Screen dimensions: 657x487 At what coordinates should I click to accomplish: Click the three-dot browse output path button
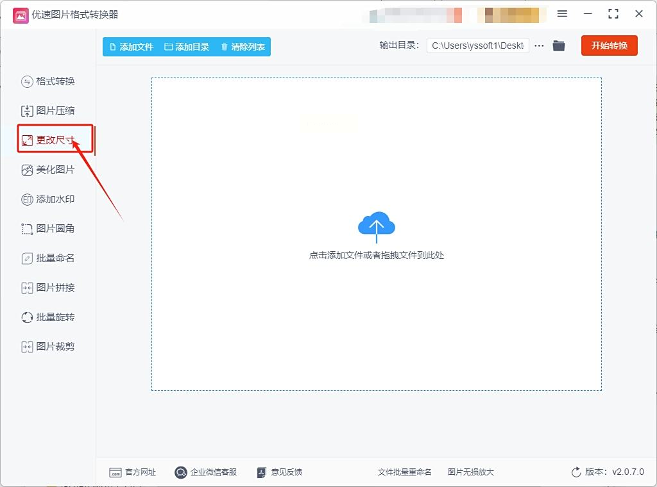pos(539,45)
